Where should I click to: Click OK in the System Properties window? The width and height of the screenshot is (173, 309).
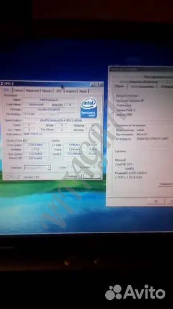pyautogui.click(x=156, y=201)
